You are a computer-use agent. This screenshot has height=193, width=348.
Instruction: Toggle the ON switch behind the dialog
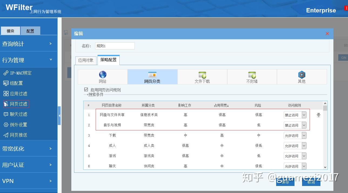tap(343, 57)
